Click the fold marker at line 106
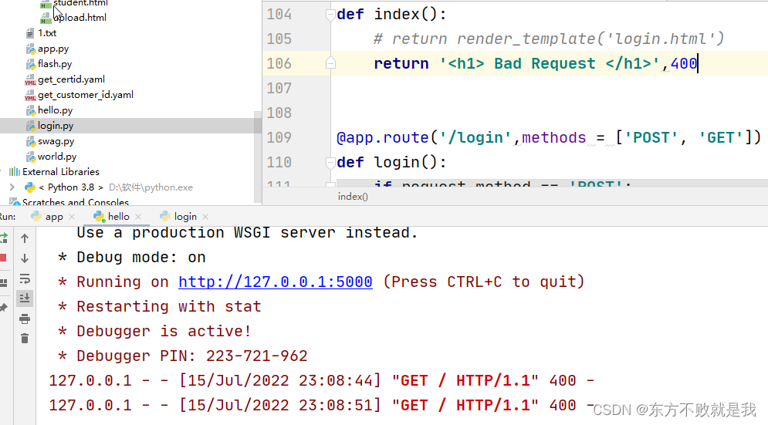This screenshot has height=425, width=768. point(330,63)
